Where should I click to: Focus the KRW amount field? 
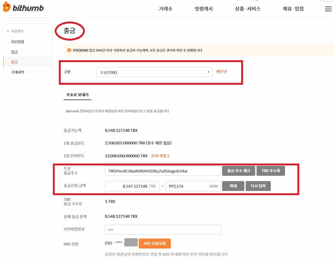coord(193,186)
